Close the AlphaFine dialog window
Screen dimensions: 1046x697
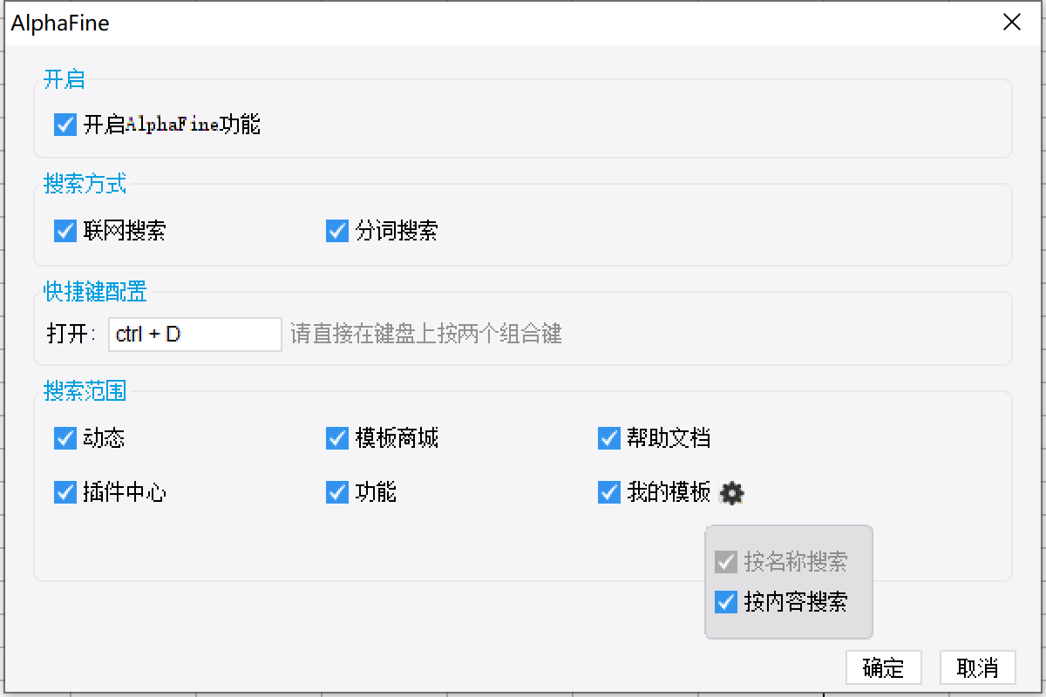point(1011,23)
